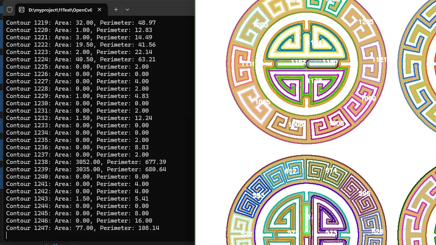436x245 pixels.
Task: Click the Contour 1238 output line
Action: (x=86, y=162)
